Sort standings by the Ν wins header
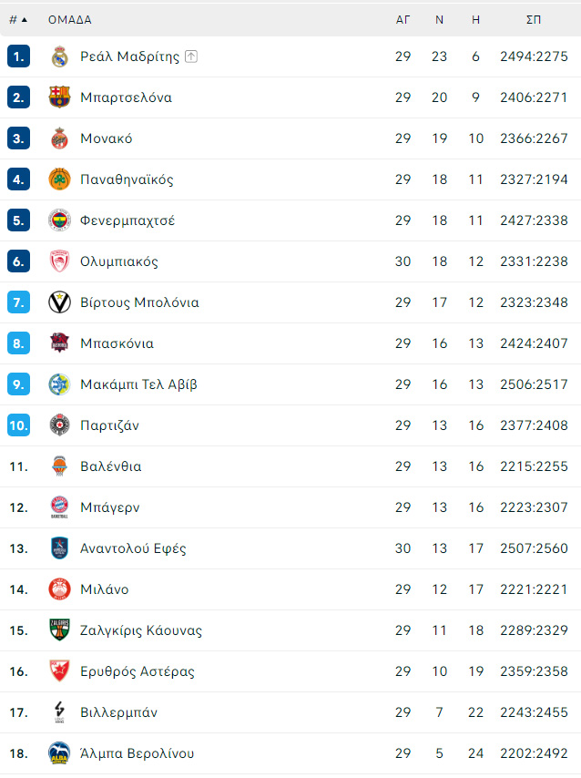 tap(440, 19)
